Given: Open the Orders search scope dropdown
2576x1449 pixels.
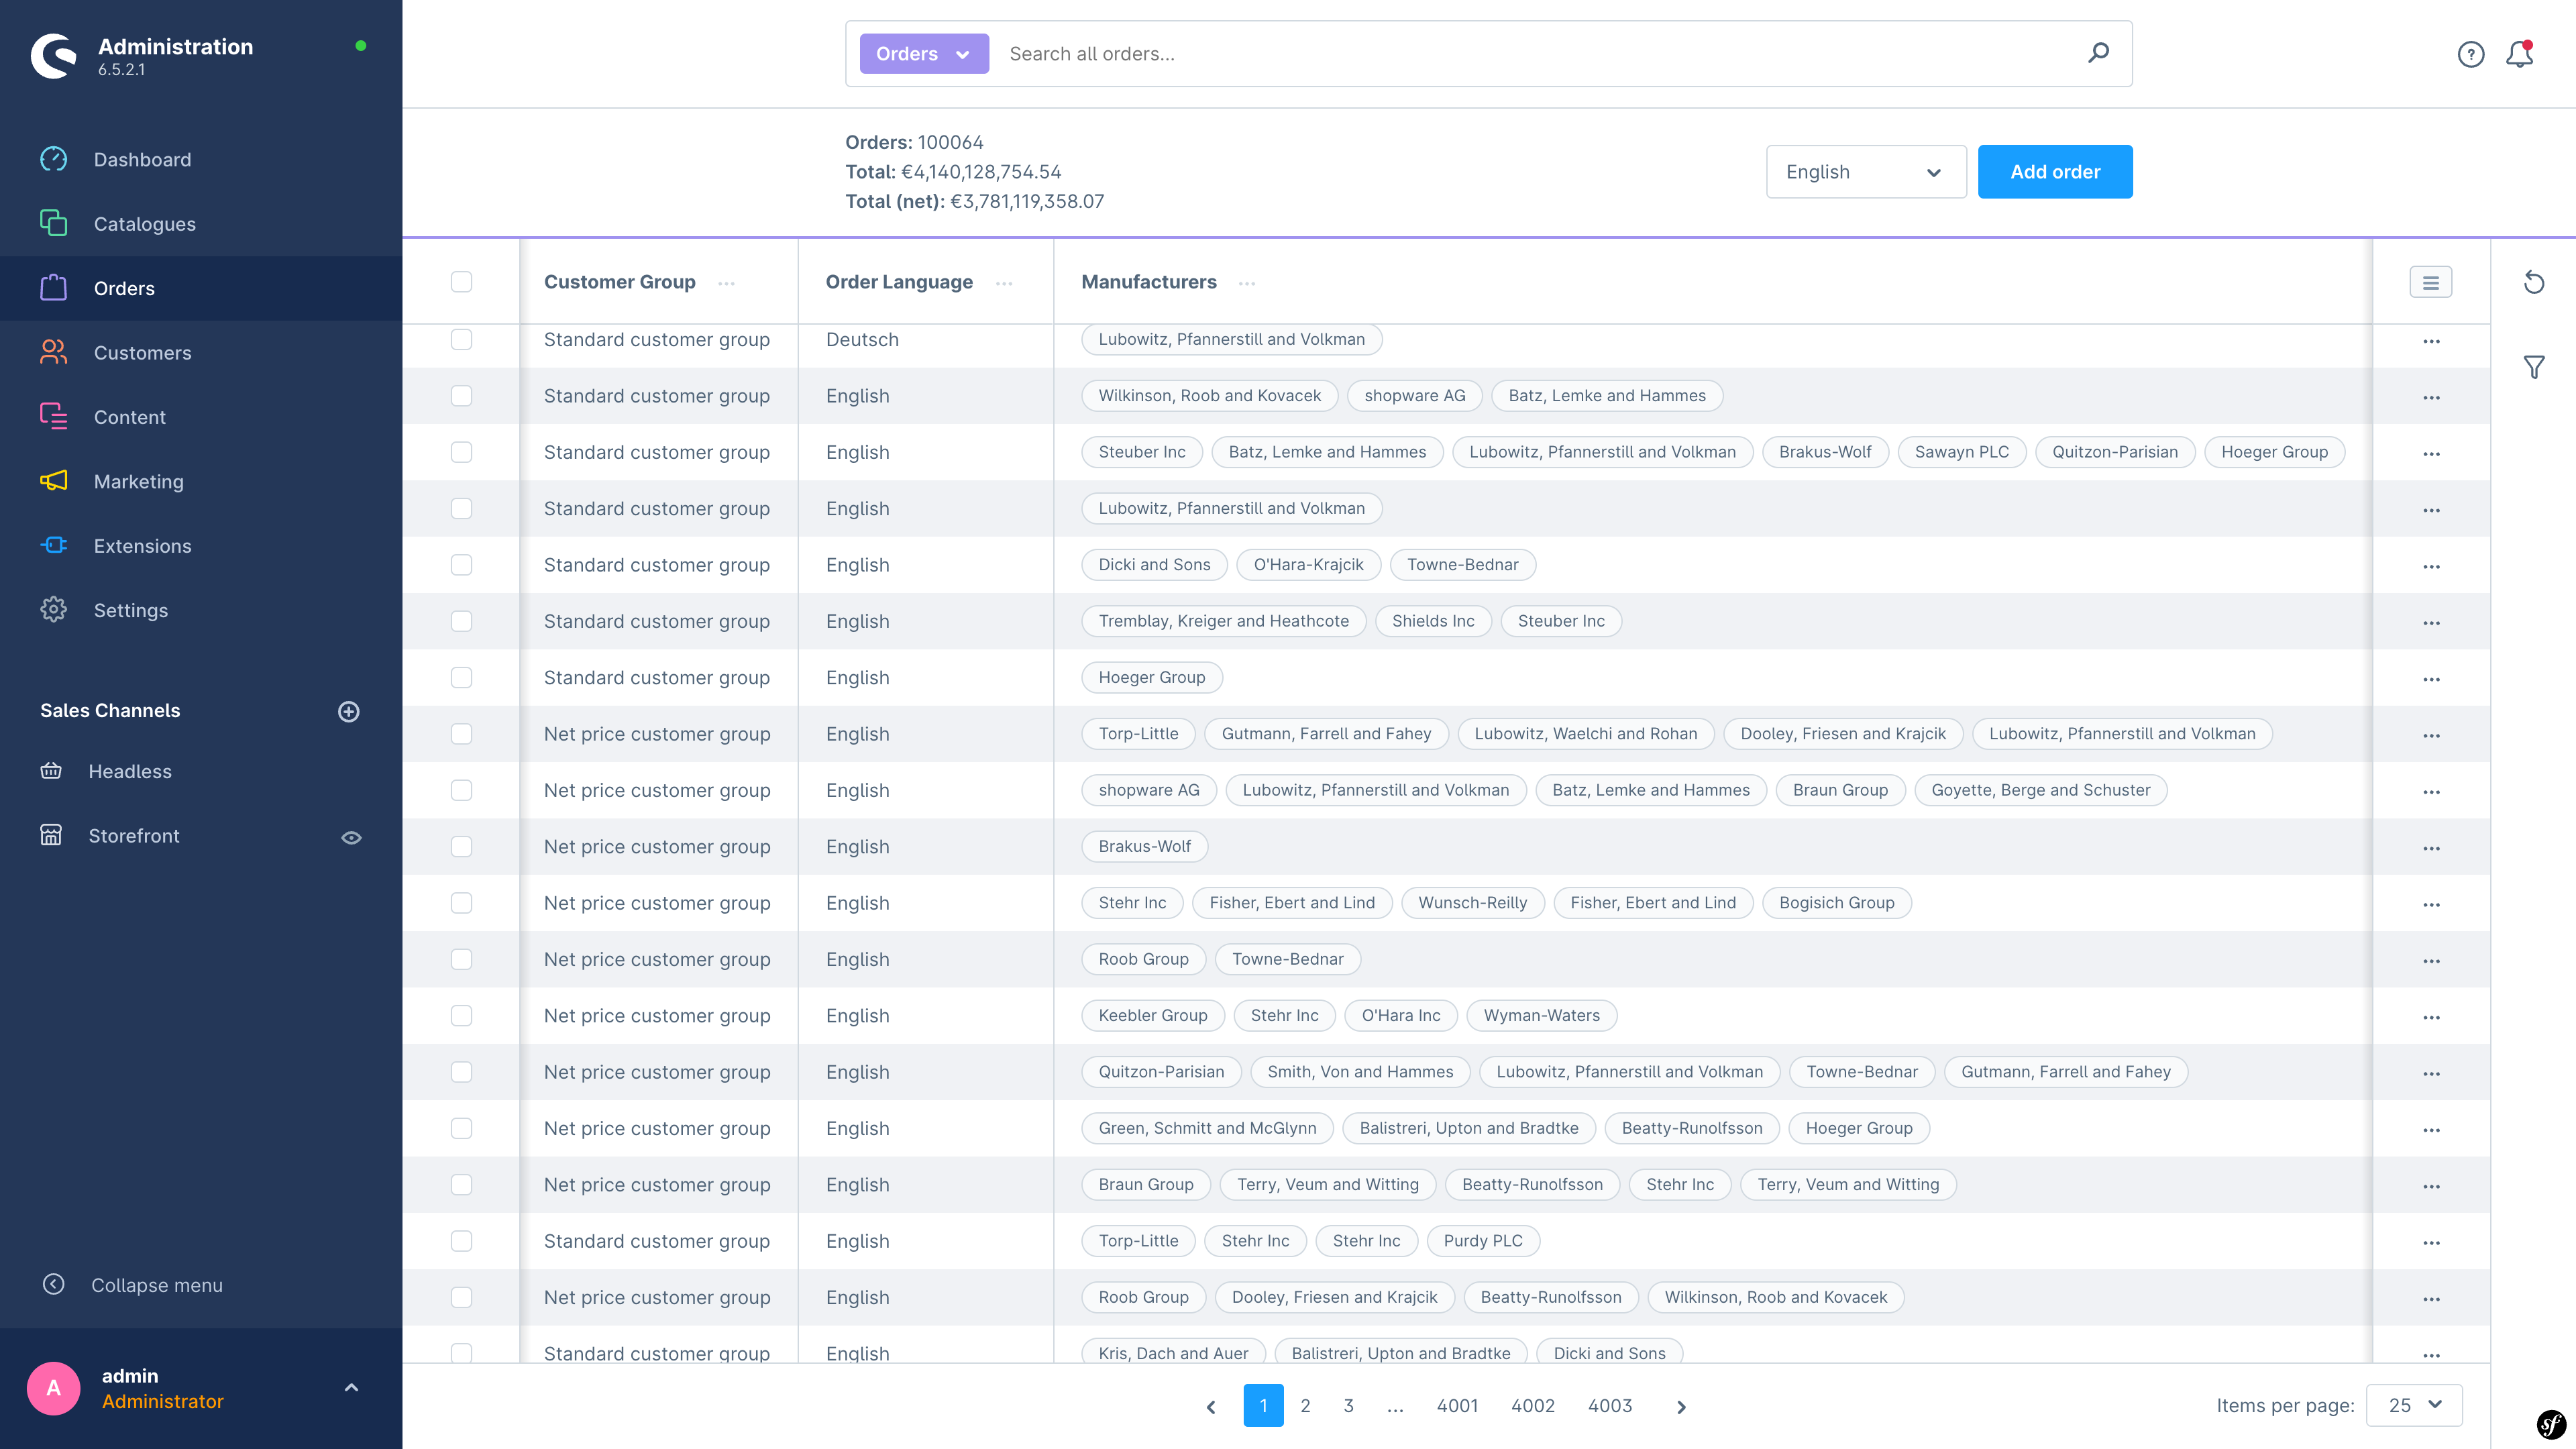Looking at the screenshot, I should point(923,54).
